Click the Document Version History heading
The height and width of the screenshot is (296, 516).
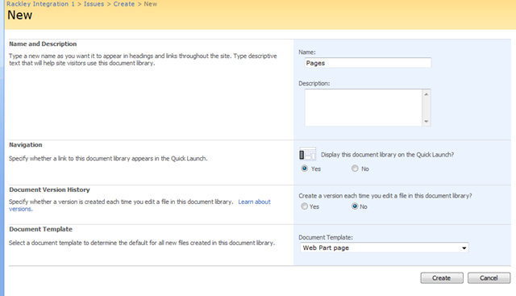[x=49, y=190]
